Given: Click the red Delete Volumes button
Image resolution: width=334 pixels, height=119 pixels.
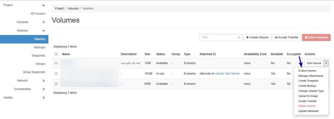Looking at the screenshot, I should tap(316, 38).
